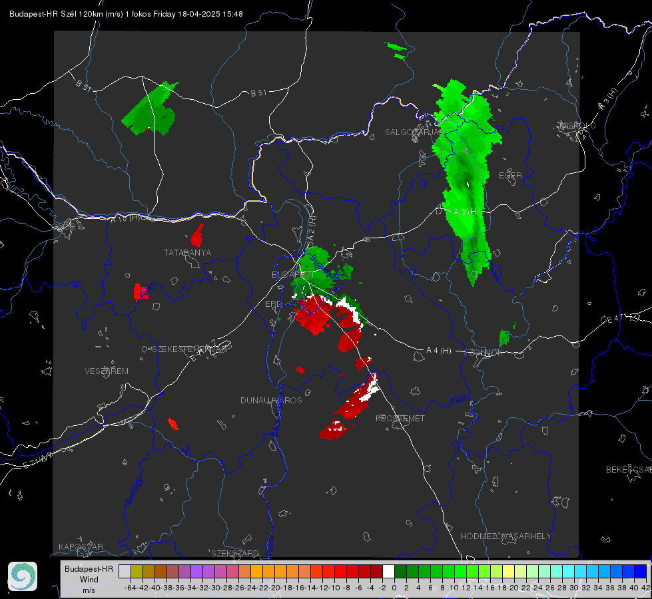Pick the dark green swatch between 0 and 2
The height and width of the screenshot is (599, 652).
(x=400, y=571)
